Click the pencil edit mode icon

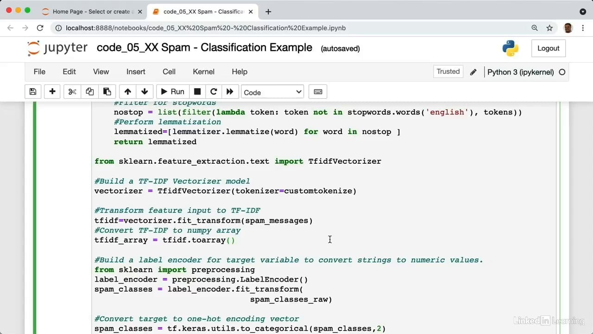pos(473,72)
